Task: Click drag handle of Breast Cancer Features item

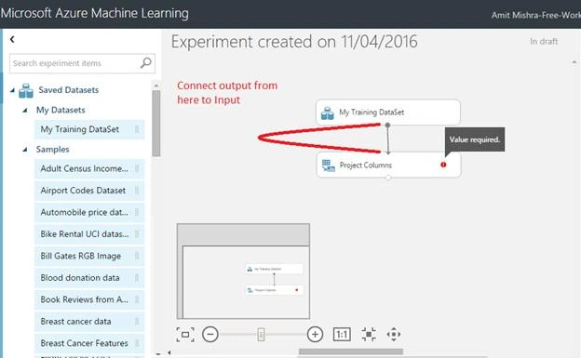Action: [x=137, y=343]
